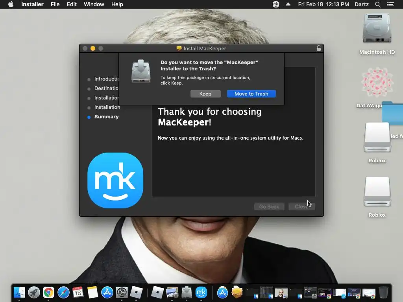The height and width of the screenshot is (302, 403).
Task: Click the MacKeeper icon in the menu bar
Action: (276, 4)
